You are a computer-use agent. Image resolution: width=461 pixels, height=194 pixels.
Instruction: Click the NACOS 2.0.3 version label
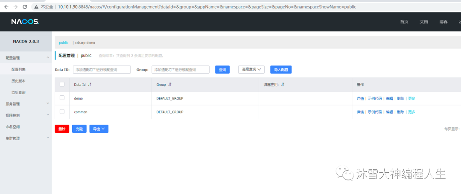click(x=26, y=41)
